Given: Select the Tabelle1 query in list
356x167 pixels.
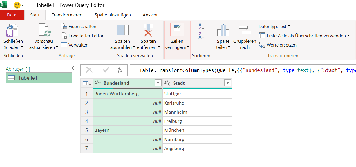Looking at the screenshot, I should (x=28, y=78).
